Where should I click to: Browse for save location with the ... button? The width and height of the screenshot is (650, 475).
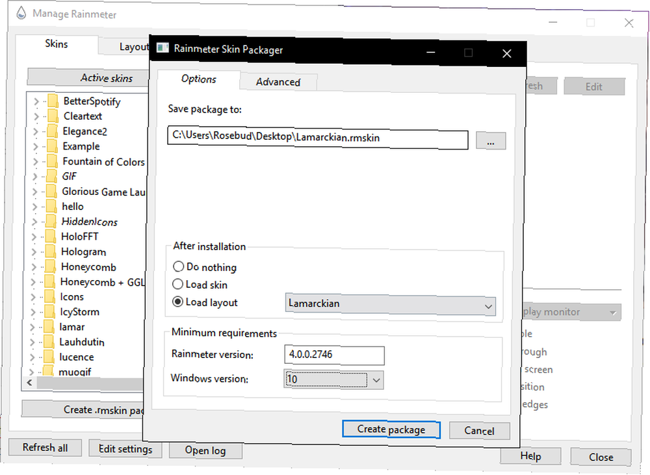[491, 141]
